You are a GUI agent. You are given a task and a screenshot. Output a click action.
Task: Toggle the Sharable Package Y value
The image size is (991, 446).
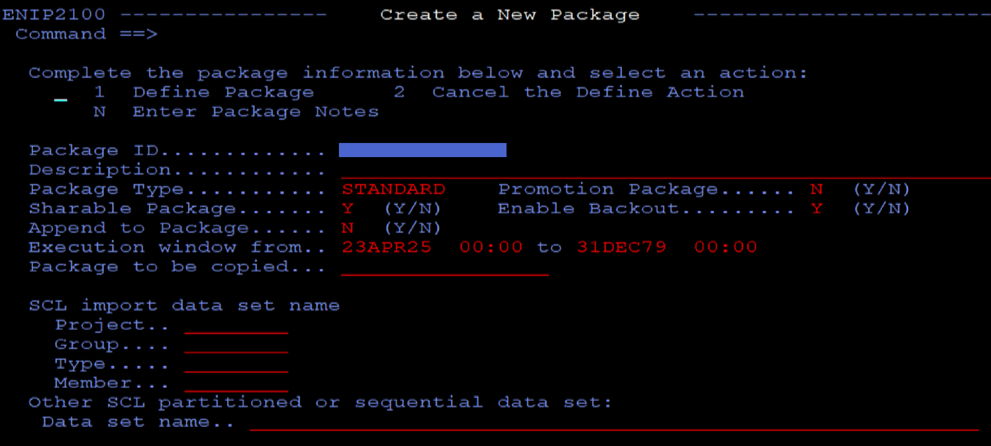pos(348,209)
